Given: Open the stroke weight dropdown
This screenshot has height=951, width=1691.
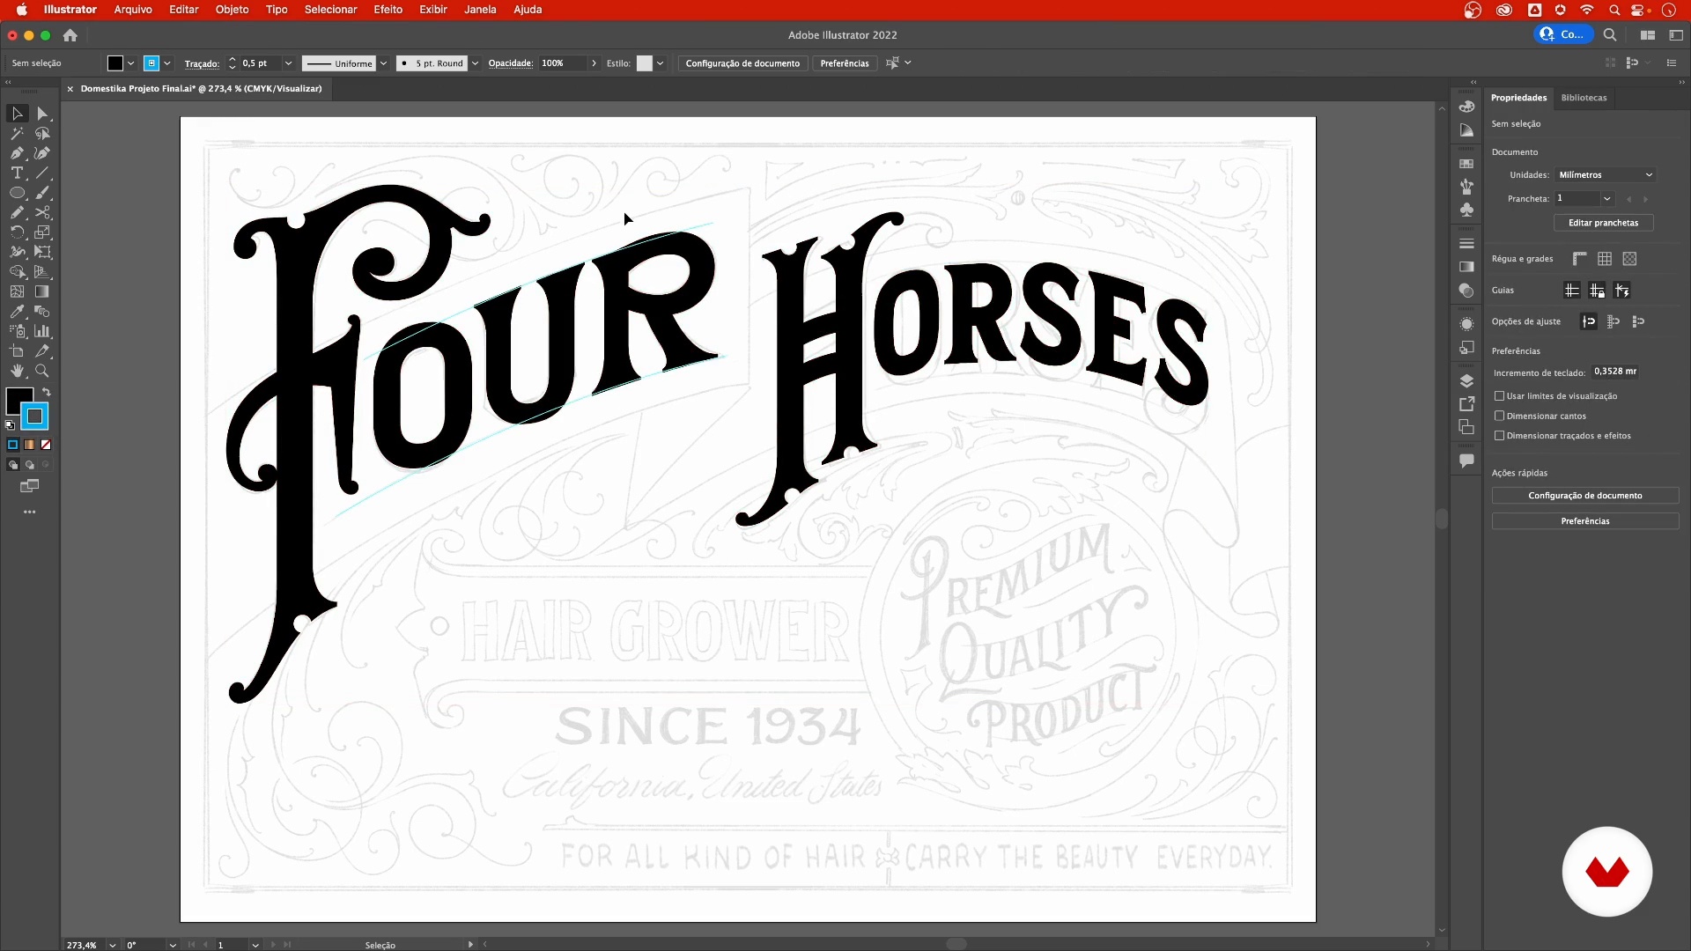Looking at the screenshot, I should [x=288, y=63].
